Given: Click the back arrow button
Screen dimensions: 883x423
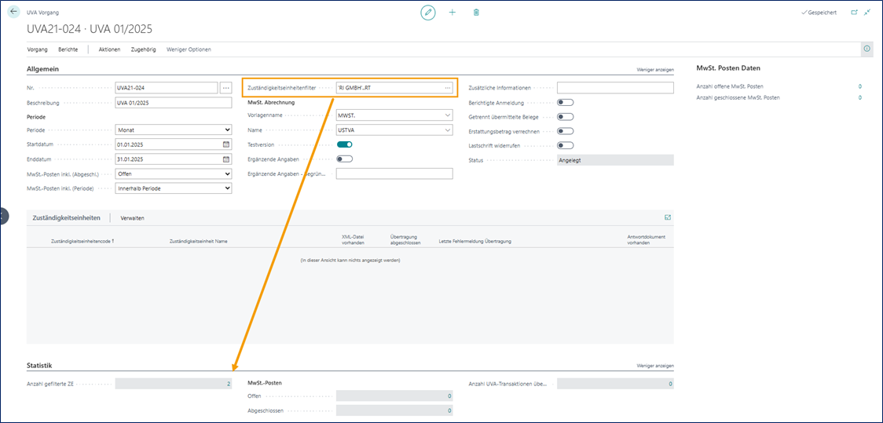Looking at the screenshot, I should [13, 13].
